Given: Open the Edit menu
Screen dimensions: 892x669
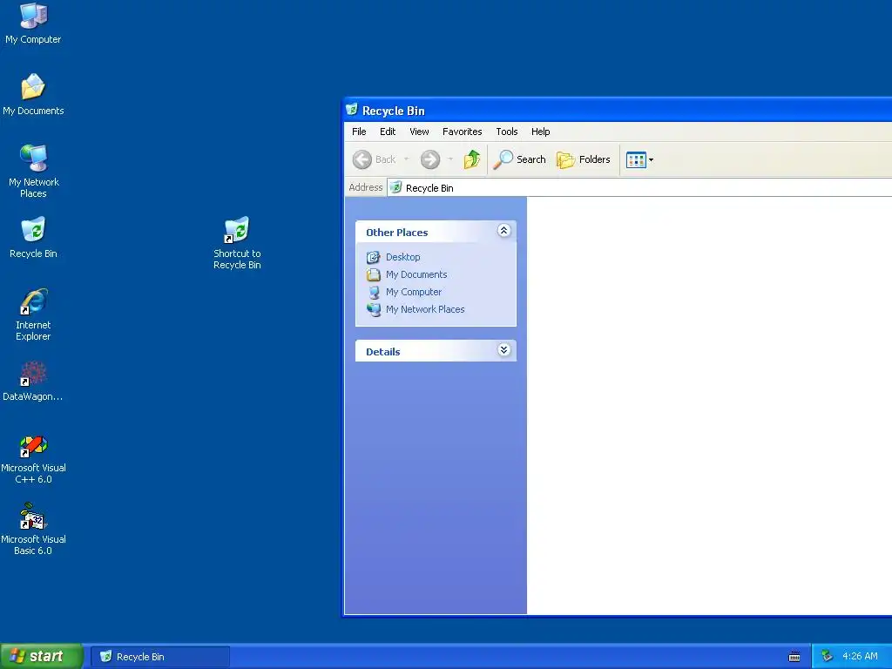Looking at the screenshot, I should pyautogui.click(x=388, y=132).
